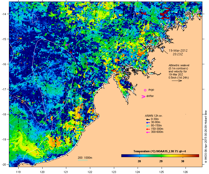Click the black 0-30m arrow in legend
Viewport: 209px width, 174px height.
148,119
